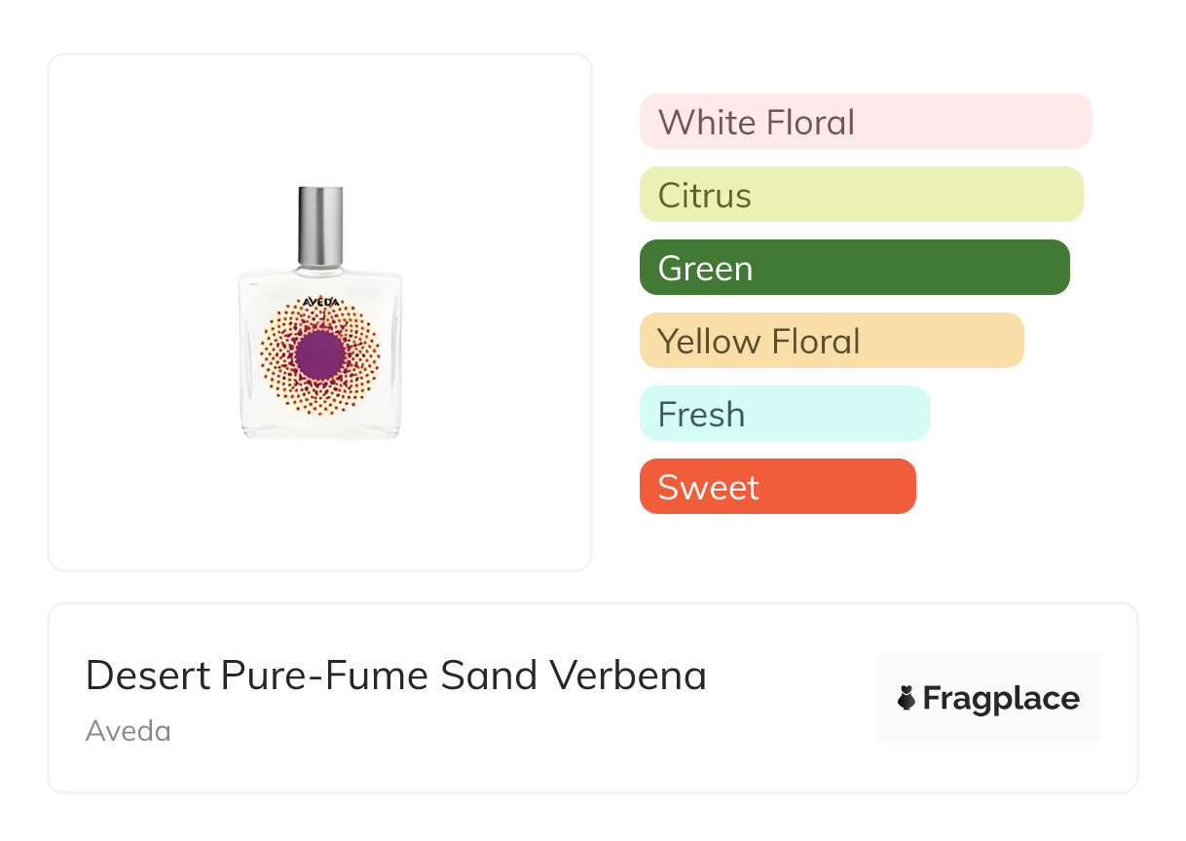The height and width of the screenshot is (841, 1186).
Task: Click the Fragplace wordmark text
Action: pyautogui.click(x=1001, y=699)
